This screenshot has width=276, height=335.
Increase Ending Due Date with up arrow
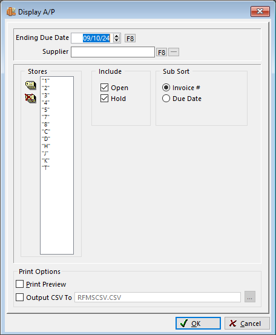pos(117,36)
